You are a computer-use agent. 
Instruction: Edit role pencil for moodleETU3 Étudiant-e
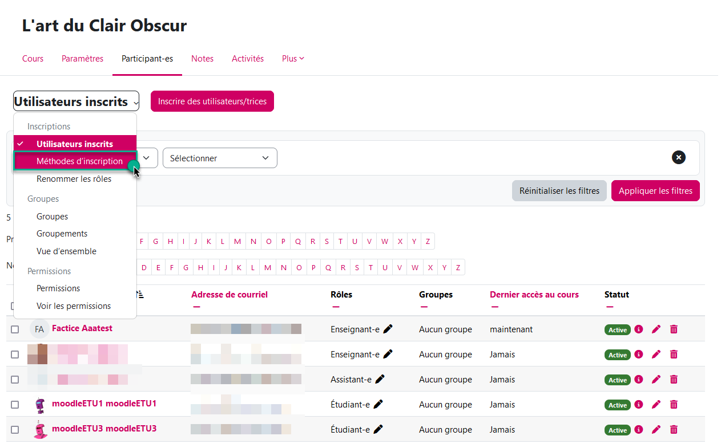(x=378, y=429)
